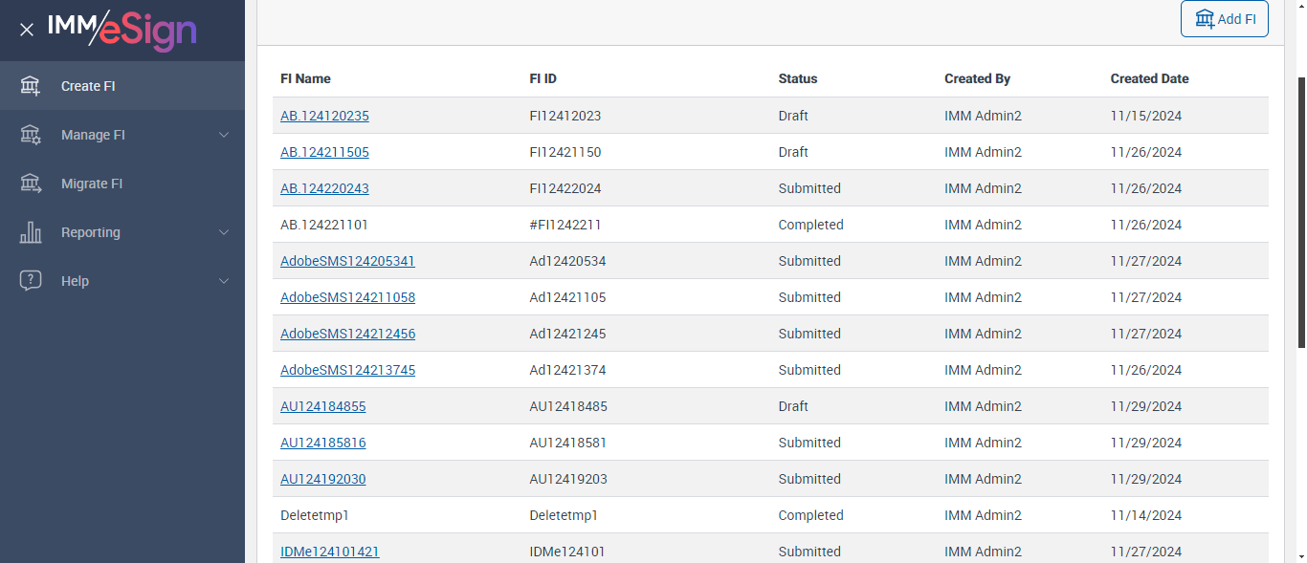This screenshot has width=1307, height=563.
Task: Click the FI Name column header
Action: [305, 78]
